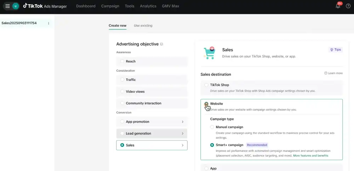This screenshot has height=171, width=354.
Task: Click the Tips button
Action: click(335, 50)
